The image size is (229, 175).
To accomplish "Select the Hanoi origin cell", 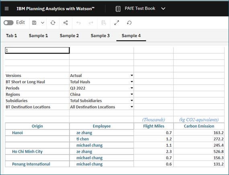I will (37, 133).
